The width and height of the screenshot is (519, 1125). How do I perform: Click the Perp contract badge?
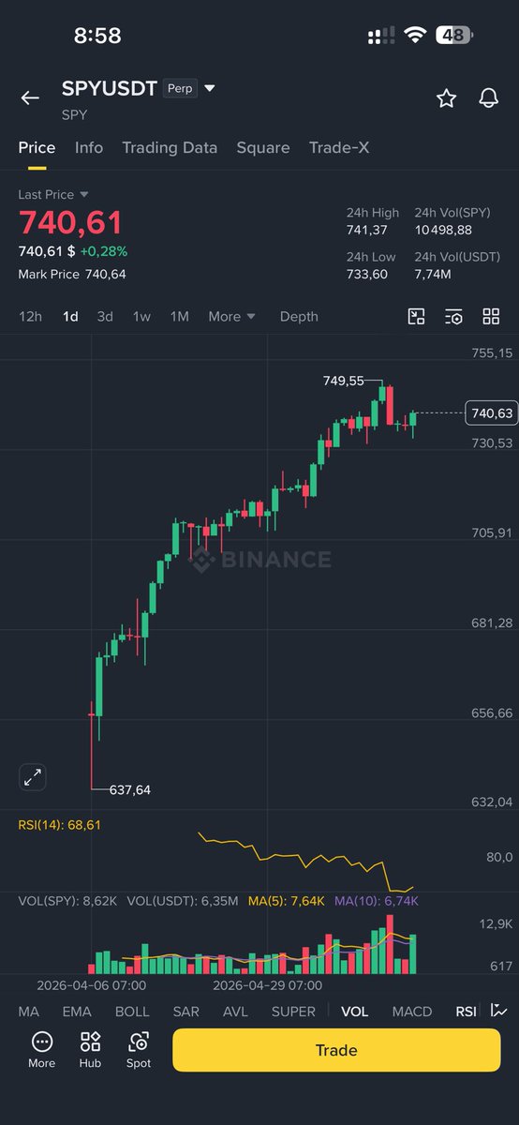179,88
